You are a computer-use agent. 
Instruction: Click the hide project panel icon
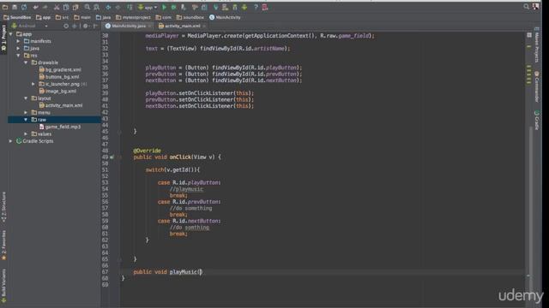click(x=95, y=26)
